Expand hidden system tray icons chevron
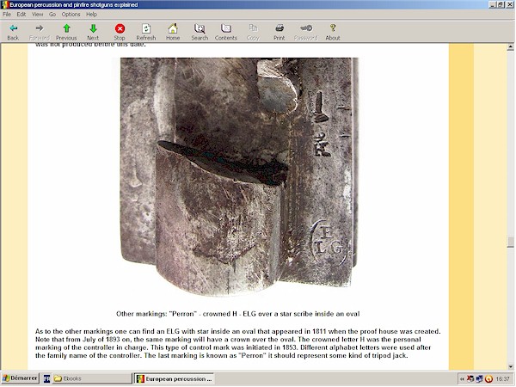 click(462, 379)
